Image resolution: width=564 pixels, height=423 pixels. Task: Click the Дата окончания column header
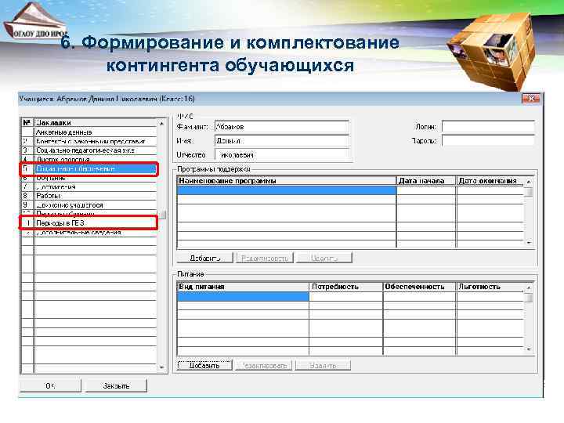(x=490, y=181)
